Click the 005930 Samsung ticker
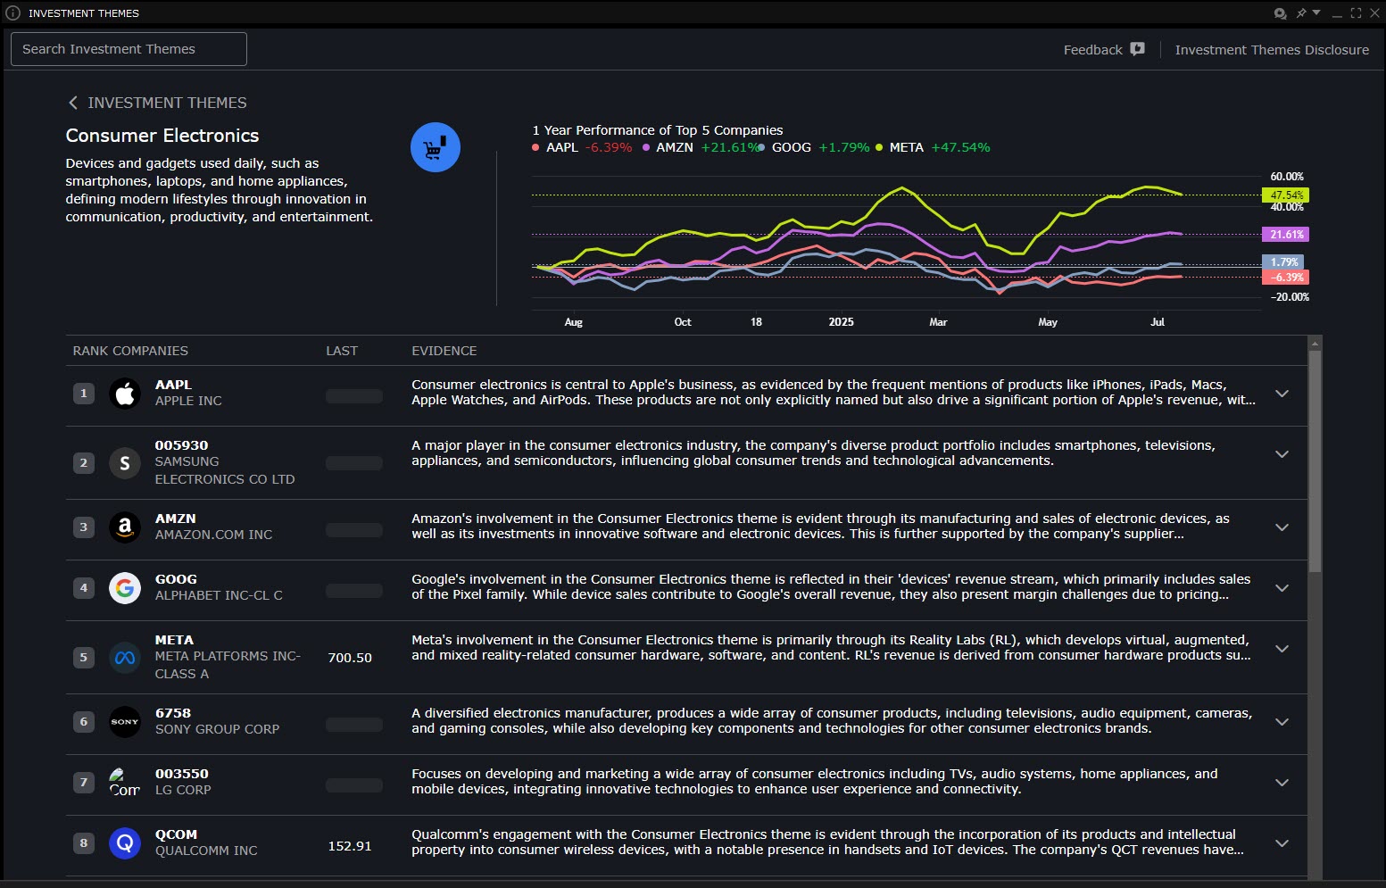1386x888 pixels. 181,445
